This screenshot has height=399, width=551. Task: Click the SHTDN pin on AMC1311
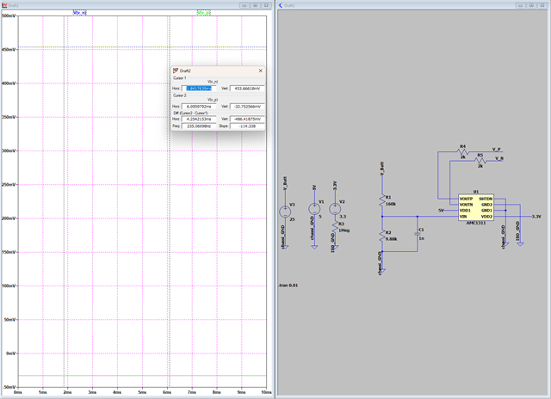pos(486,199)
